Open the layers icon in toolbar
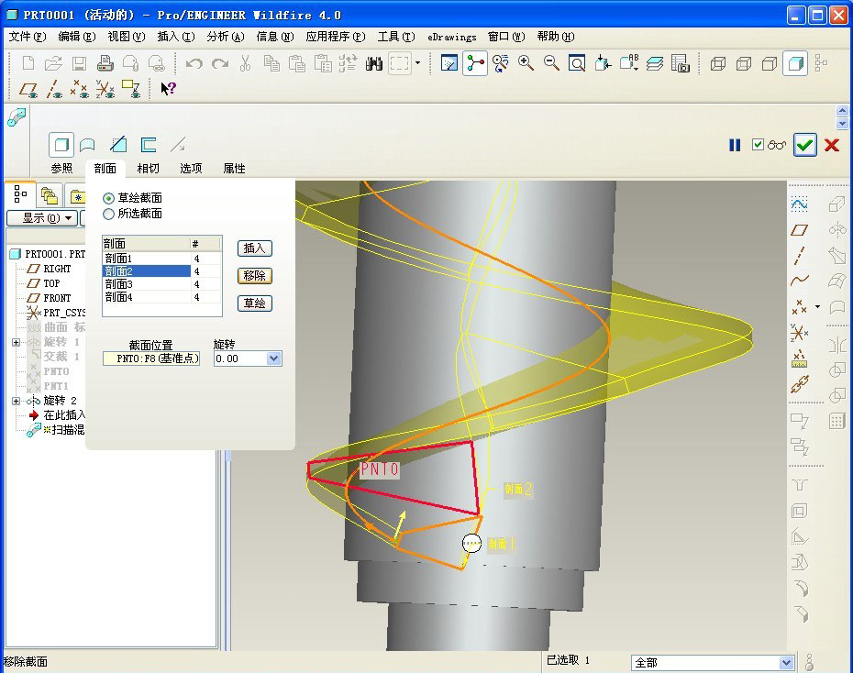This screenshot has width=853, height=673. pyautogui.click(x=655, y=63)
